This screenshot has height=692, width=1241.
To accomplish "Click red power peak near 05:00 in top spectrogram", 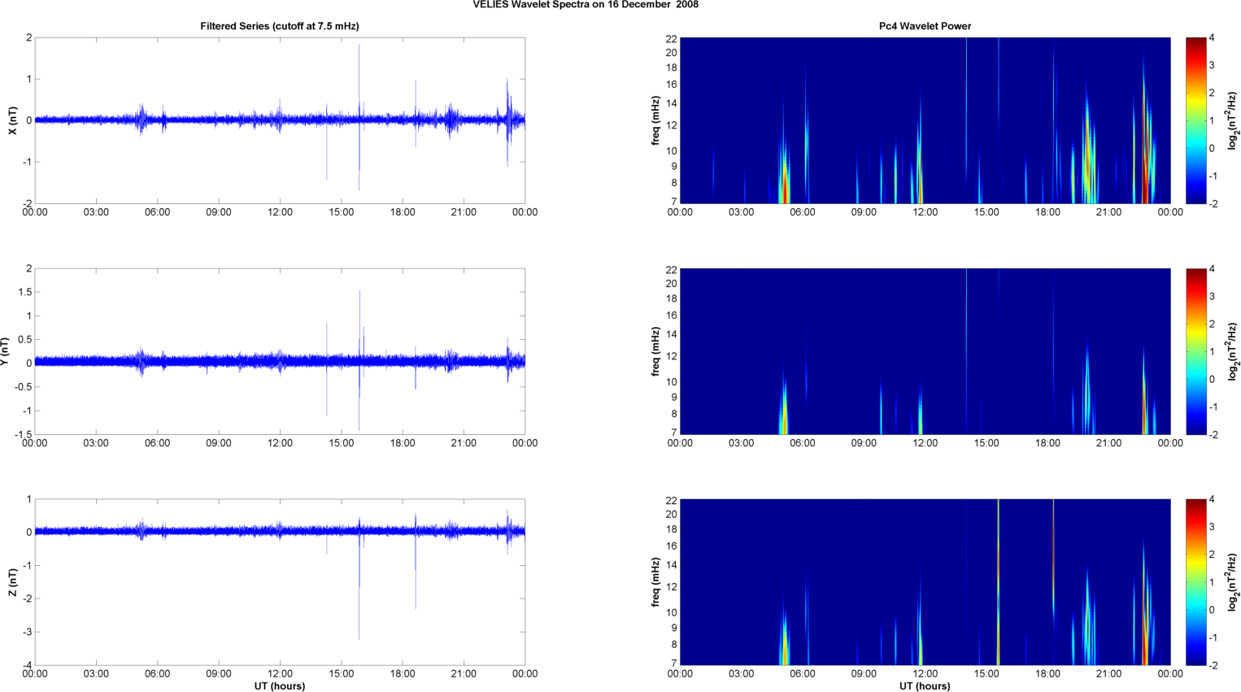I will 785,191.
